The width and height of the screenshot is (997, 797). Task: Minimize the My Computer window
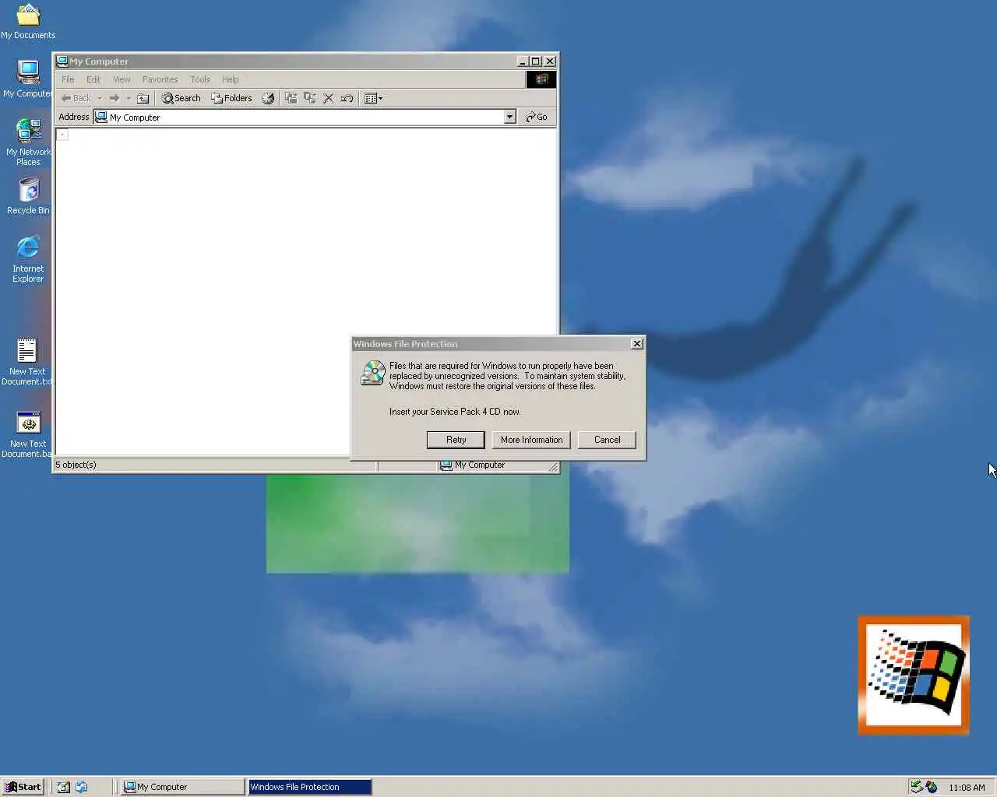[523, 61]
